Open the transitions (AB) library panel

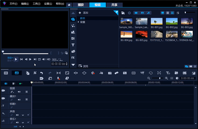[73, 38]
